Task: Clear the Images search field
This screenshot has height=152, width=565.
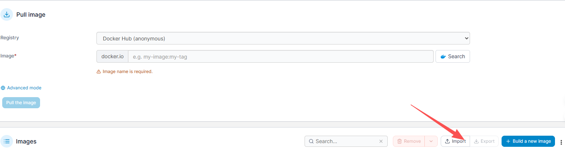Action: point(381,141)
